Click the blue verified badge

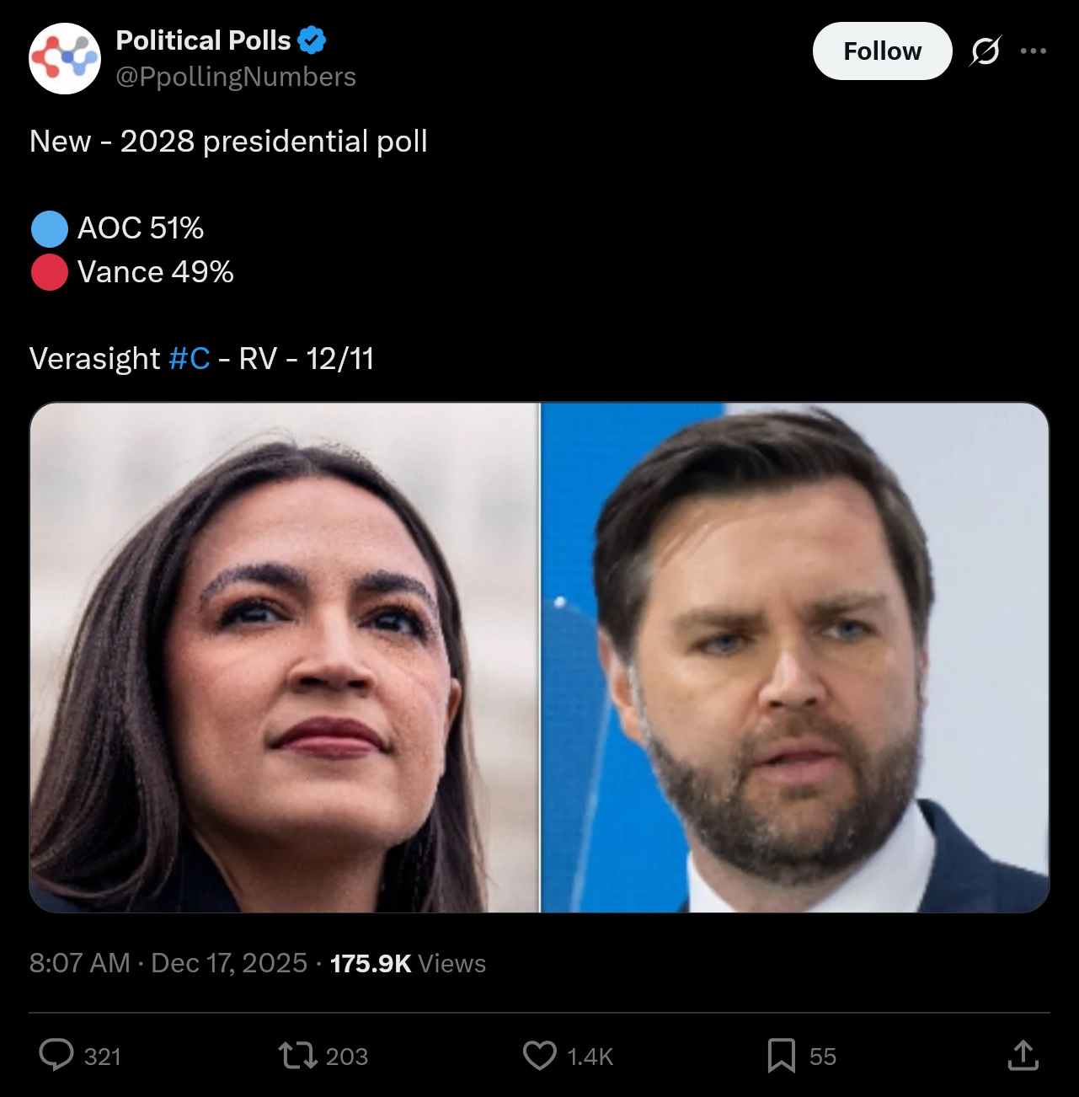coord(312,40)
